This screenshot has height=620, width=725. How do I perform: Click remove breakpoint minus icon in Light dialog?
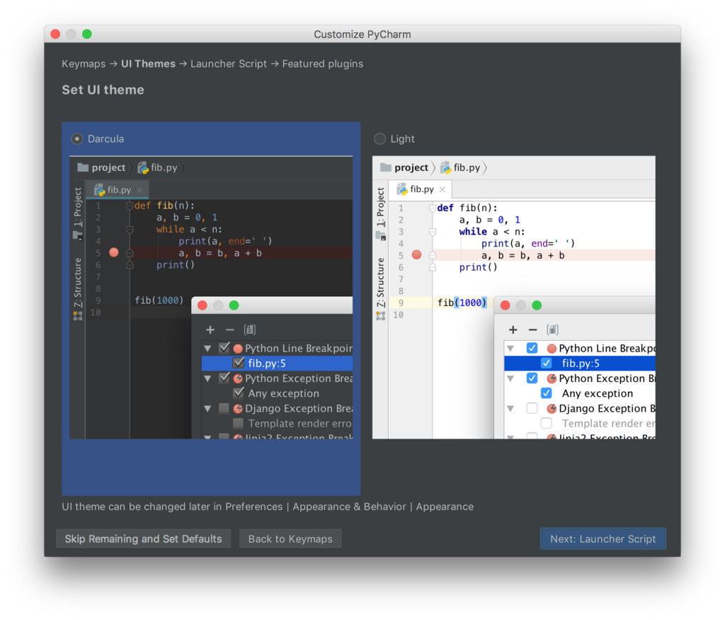[532, 330]
